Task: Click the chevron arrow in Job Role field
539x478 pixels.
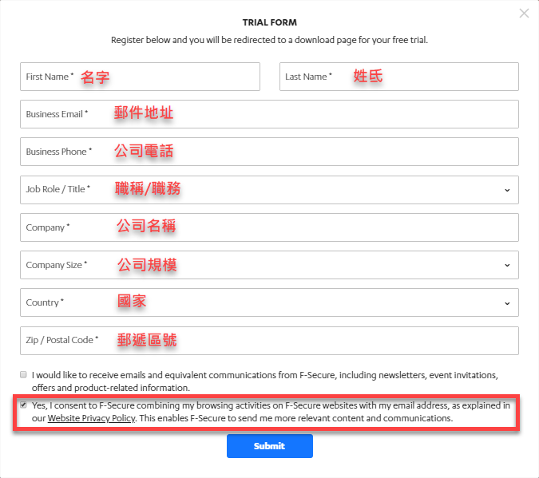Action: [507, 190]
